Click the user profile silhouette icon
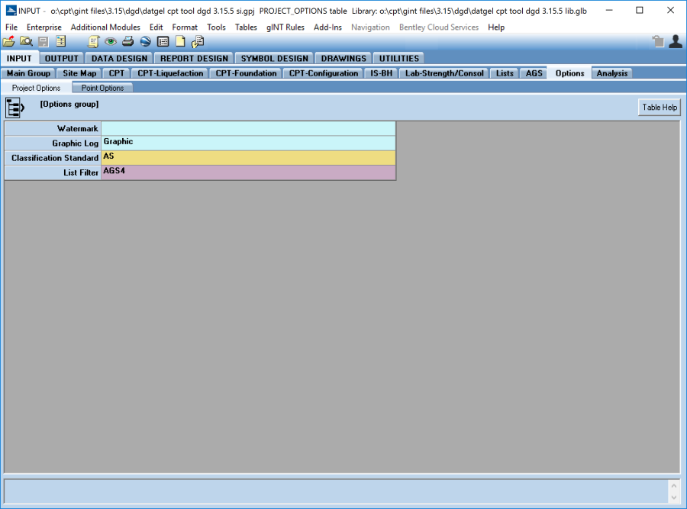The height and width of the screenshot is (509, 687). pyautogui.click(x=675, y=42)
